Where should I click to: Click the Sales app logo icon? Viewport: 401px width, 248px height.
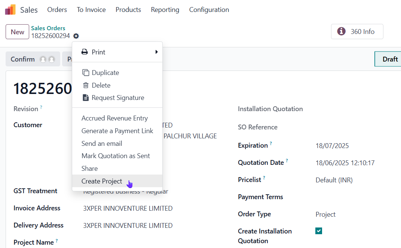coord(10,10)
